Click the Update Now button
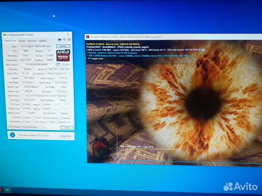Screen dimensions: 262x196 point(66,136)
